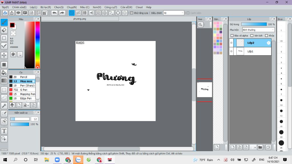Open the Công cụ(T) menu
Image resolution: width=292 pixels, height=164 pixels.
pos(111,7)
